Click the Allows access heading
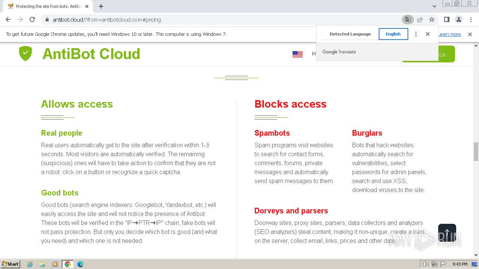The width and height of the screenshot is (479, 269). coord(77,104)
